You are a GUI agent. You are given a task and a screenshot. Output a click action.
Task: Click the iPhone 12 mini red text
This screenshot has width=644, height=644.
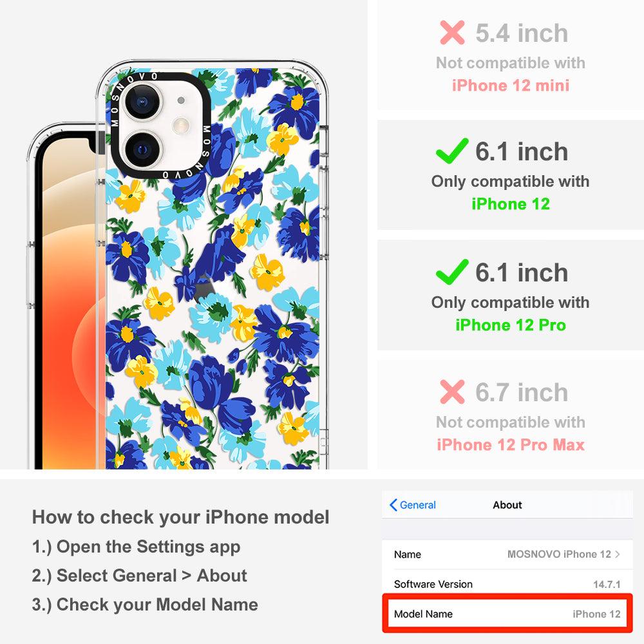tap(511, 86)
